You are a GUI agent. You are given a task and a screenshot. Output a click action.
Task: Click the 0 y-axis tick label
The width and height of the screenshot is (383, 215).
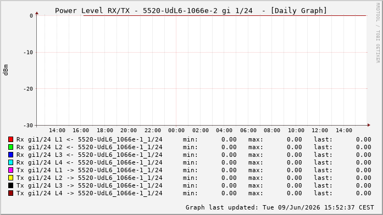31,16
